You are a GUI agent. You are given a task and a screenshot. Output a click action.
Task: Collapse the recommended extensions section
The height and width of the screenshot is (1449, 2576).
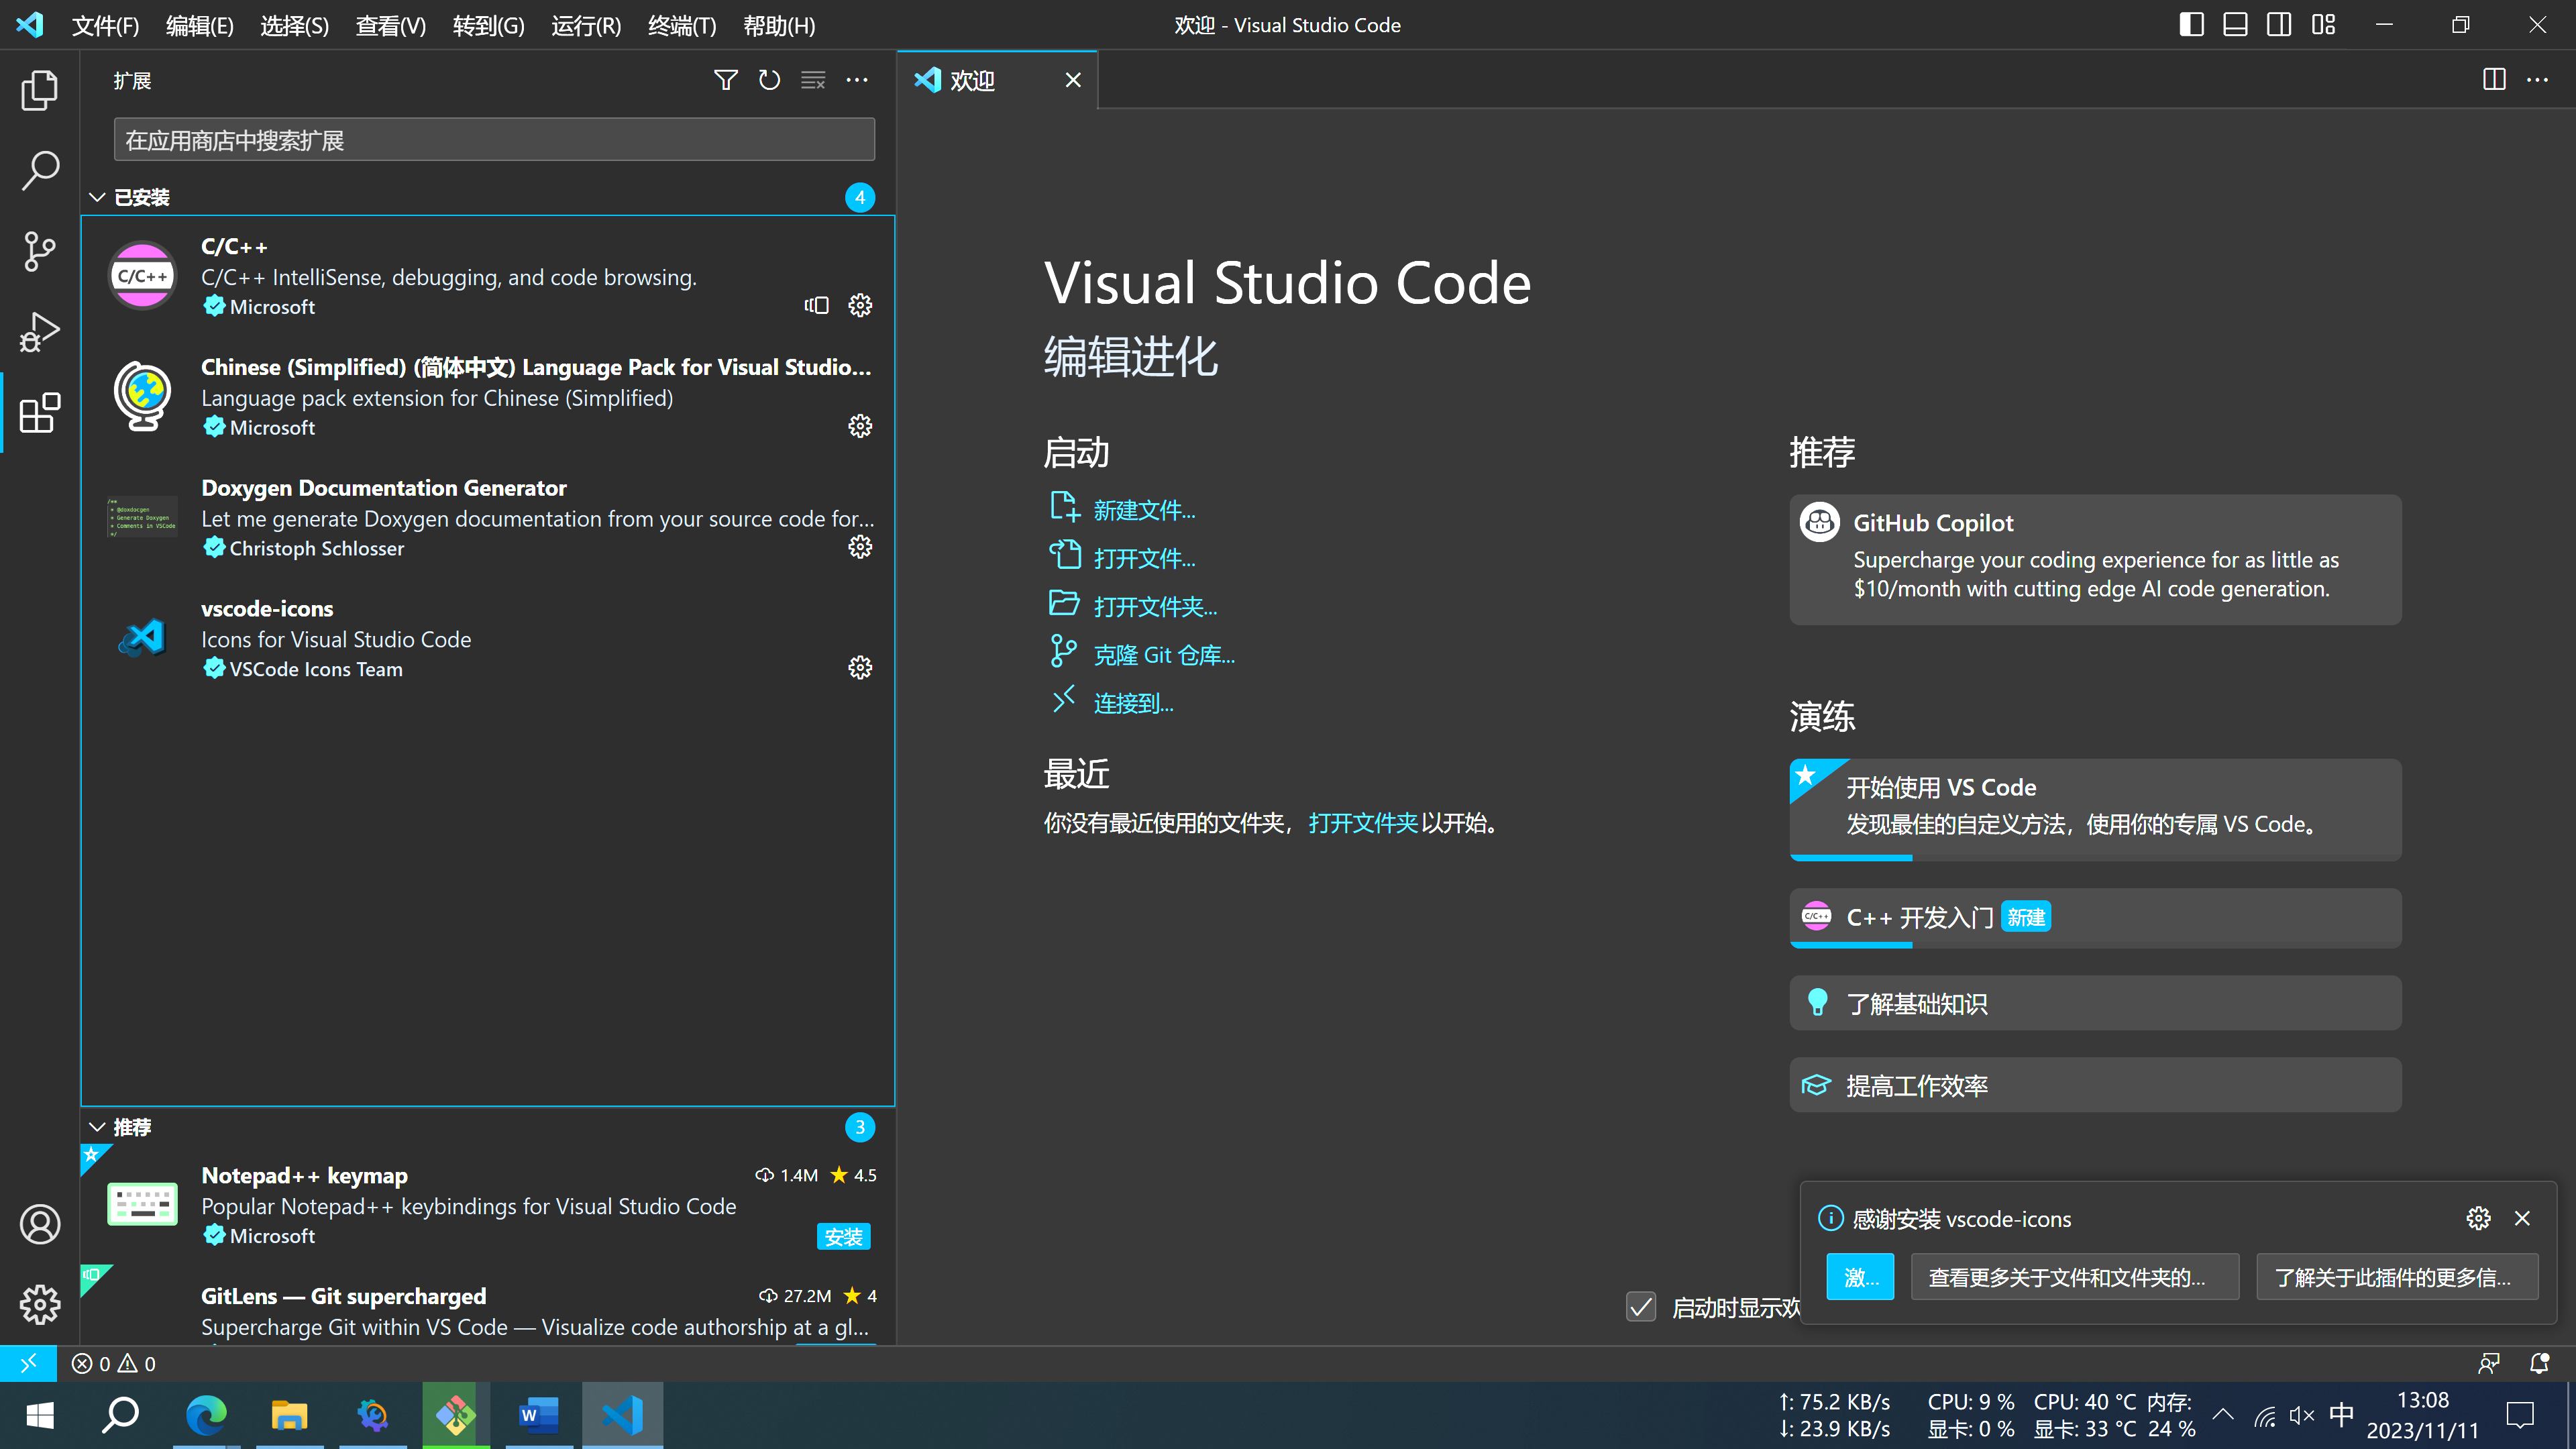click(x=97, y=1127)
